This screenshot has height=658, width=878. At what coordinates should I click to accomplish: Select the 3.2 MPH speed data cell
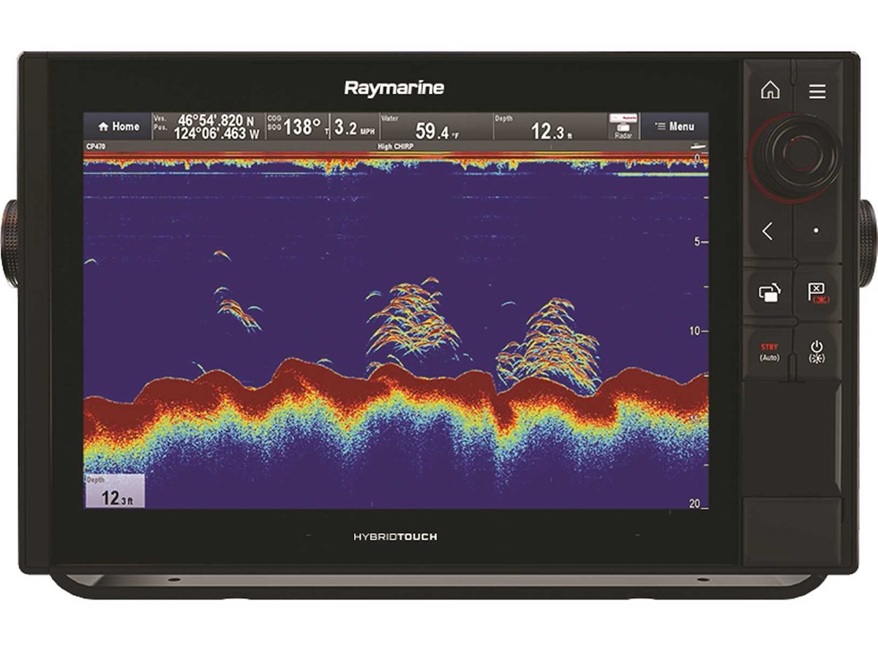(354, 127)
